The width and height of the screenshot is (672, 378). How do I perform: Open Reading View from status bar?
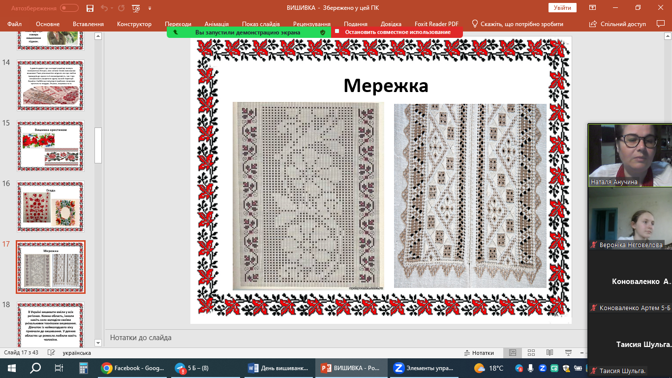point(550,353)
